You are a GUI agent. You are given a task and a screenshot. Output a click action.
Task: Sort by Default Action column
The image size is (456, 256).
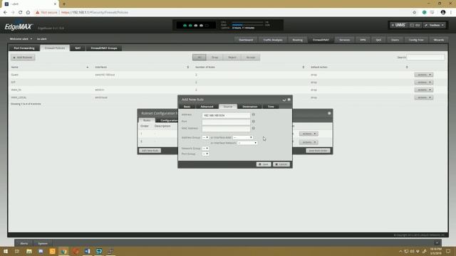point(359,67)
